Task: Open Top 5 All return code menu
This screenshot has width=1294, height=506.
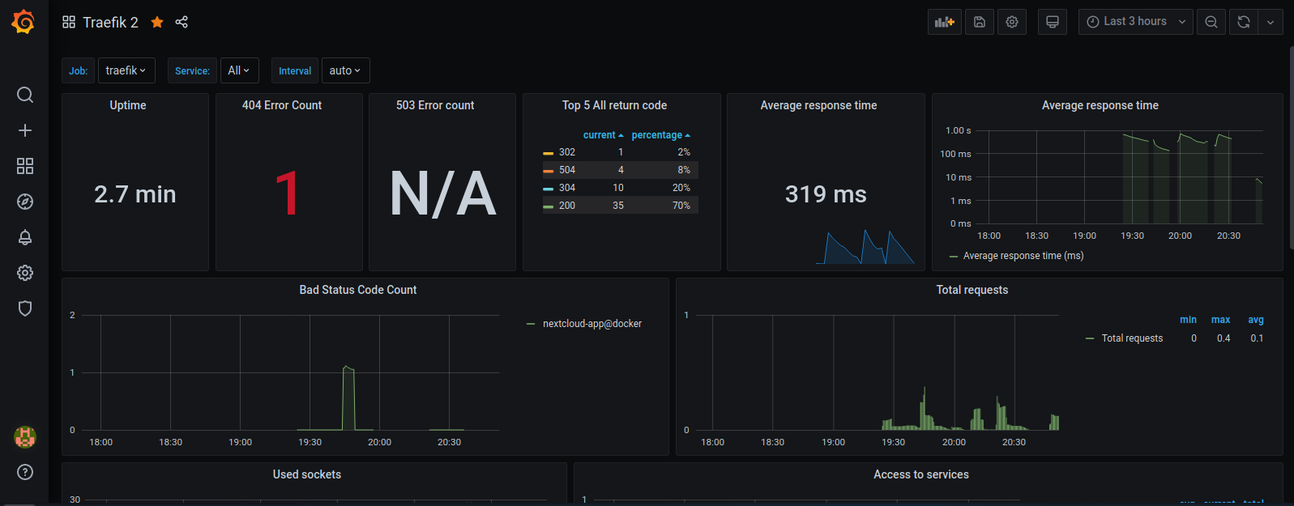Action: click(614, 105)
